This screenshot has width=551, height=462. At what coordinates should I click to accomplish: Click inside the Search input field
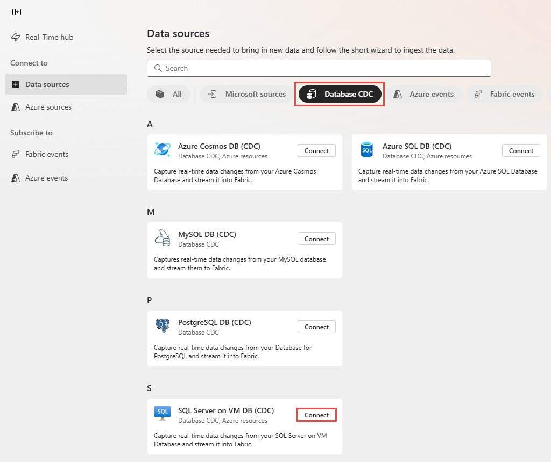click(x=319, y=68)
